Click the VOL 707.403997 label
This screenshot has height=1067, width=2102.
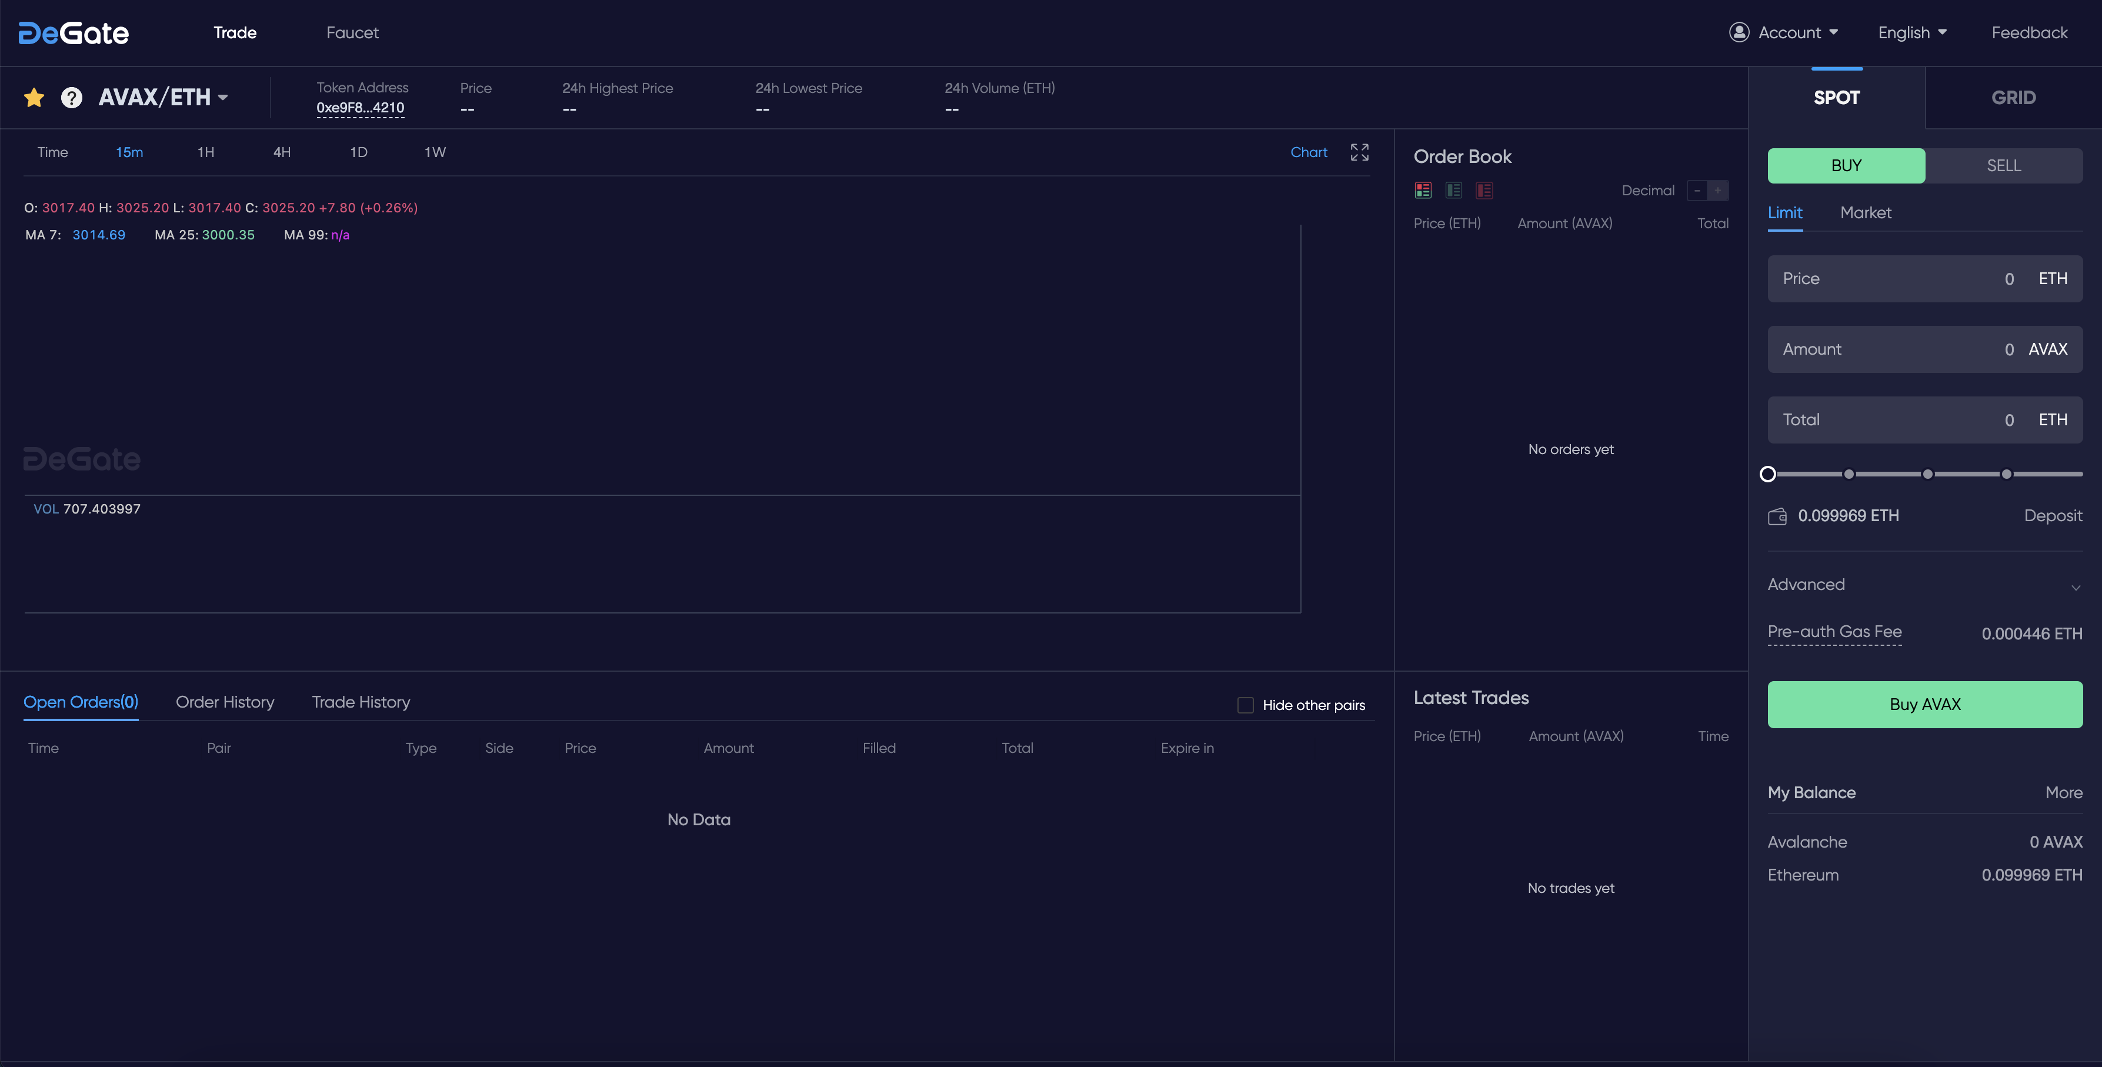pos(86,509)
